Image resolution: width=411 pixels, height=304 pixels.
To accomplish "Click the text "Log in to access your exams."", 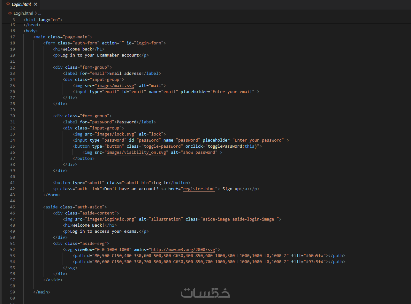I will tap(104, 231).
